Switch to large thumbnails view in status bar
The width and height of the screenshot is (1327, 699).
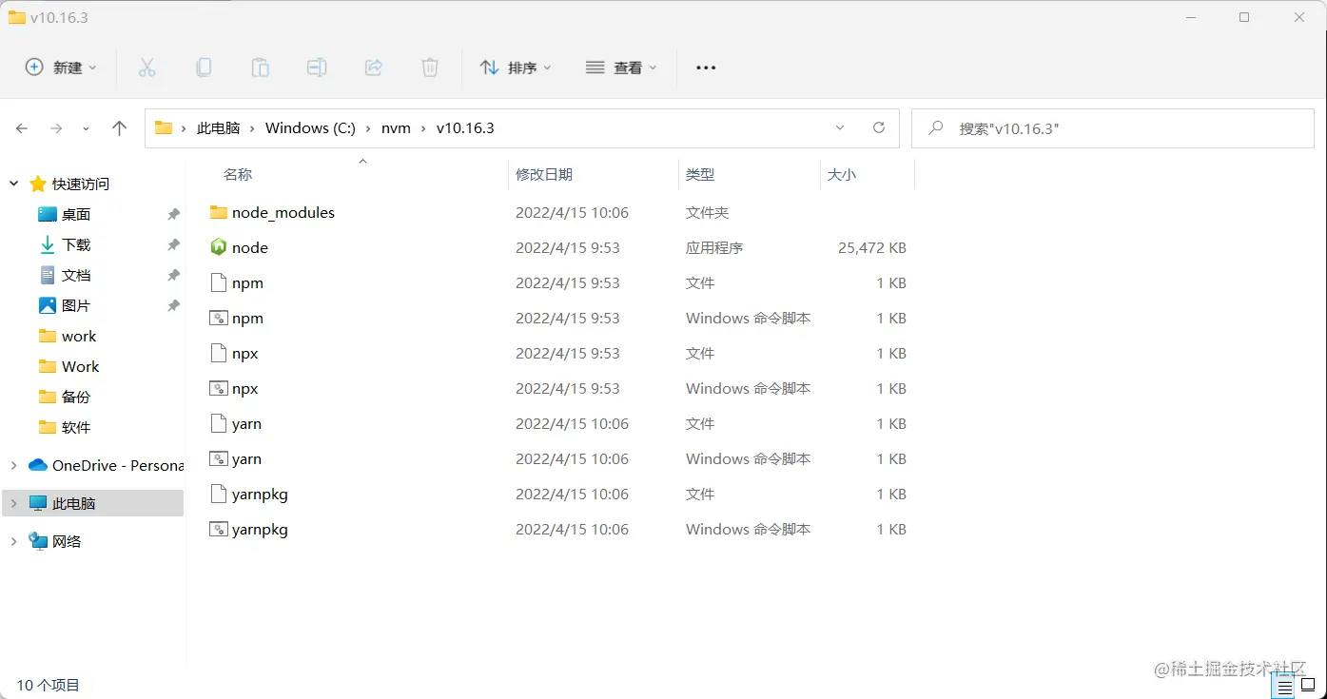(x=1307, y=685)
